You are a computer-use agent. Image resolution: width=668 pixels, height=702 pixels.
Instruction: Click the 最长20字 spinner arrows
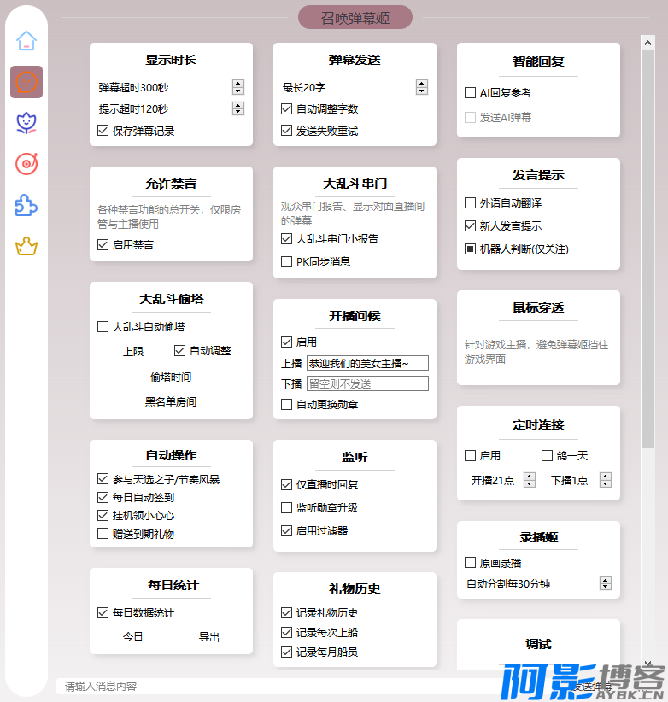coord(422,87)
